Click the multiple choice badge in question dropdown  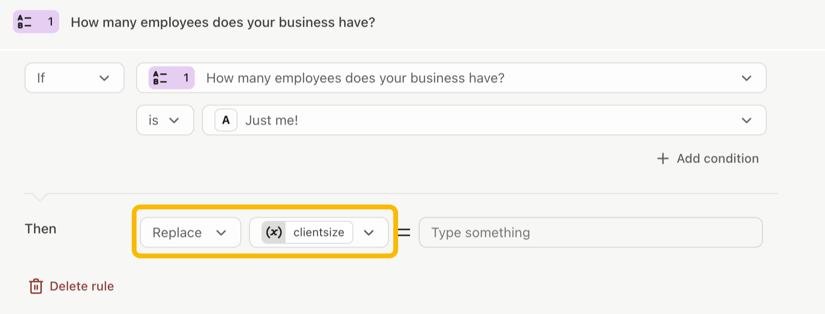tap(172, 78)
